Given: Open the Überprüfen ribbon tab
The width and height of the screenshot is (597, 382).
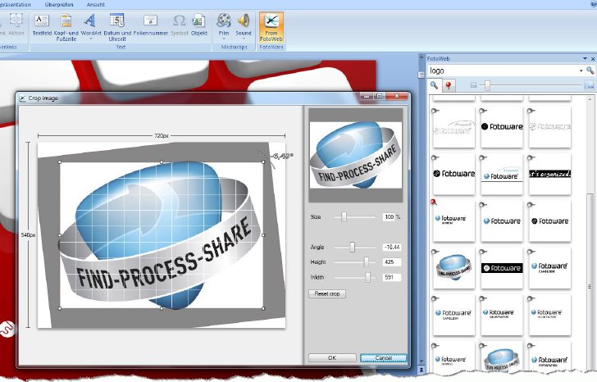Looking at the screenshot, I should point(59,5).
